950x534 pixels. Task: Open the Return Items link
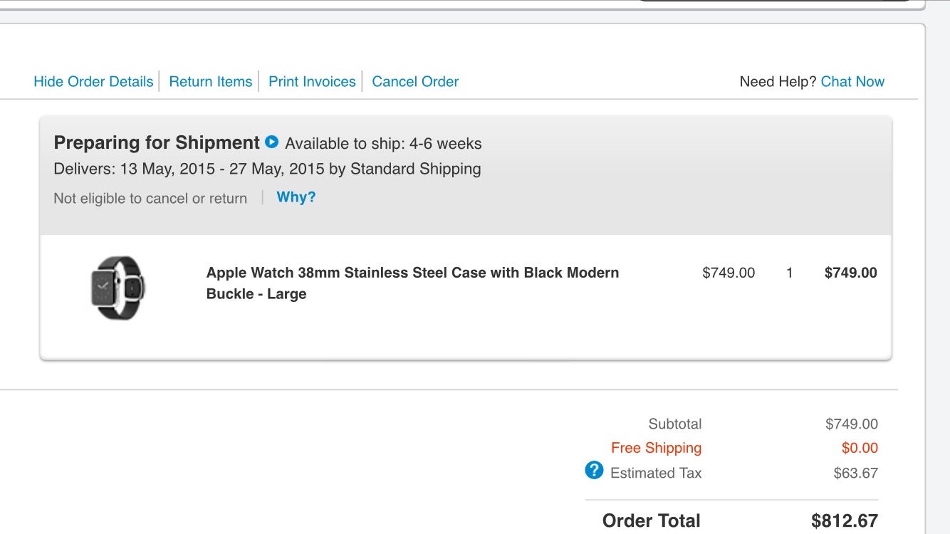211,82
